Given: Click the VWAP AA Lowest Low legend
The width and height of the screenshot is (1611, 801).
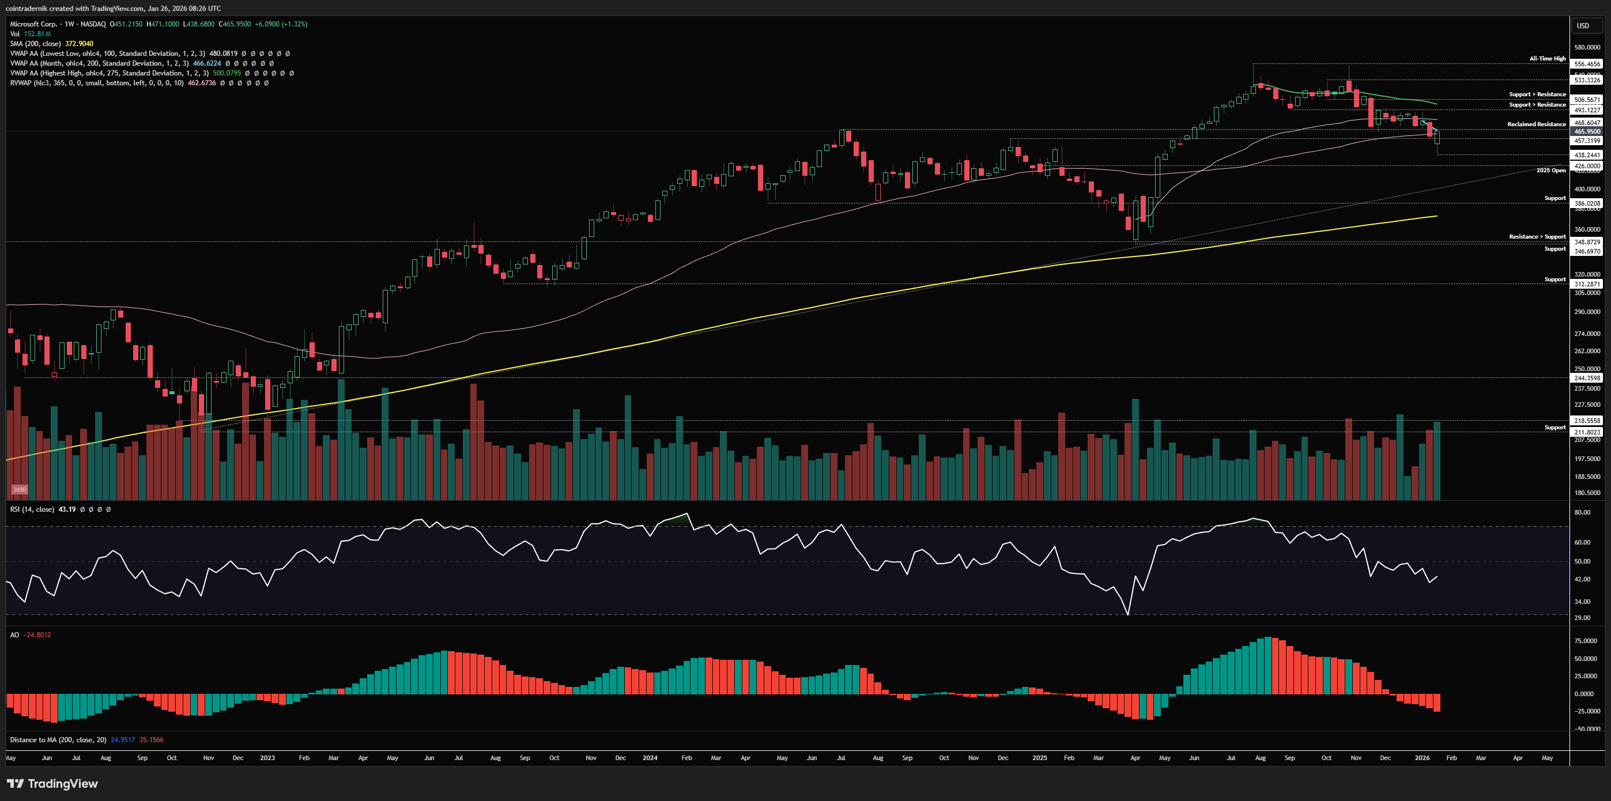Looking at the screenshot, I should [x=106, y=54].
